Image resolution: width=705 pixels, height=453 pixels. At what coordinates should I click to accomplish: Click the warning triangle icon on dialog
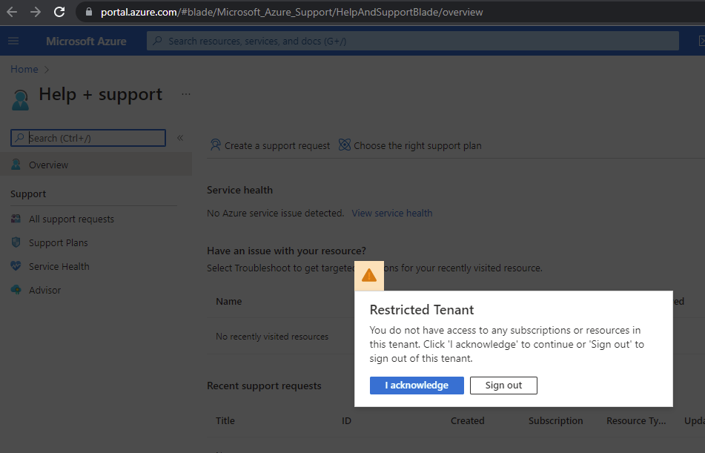pos(369,275)
